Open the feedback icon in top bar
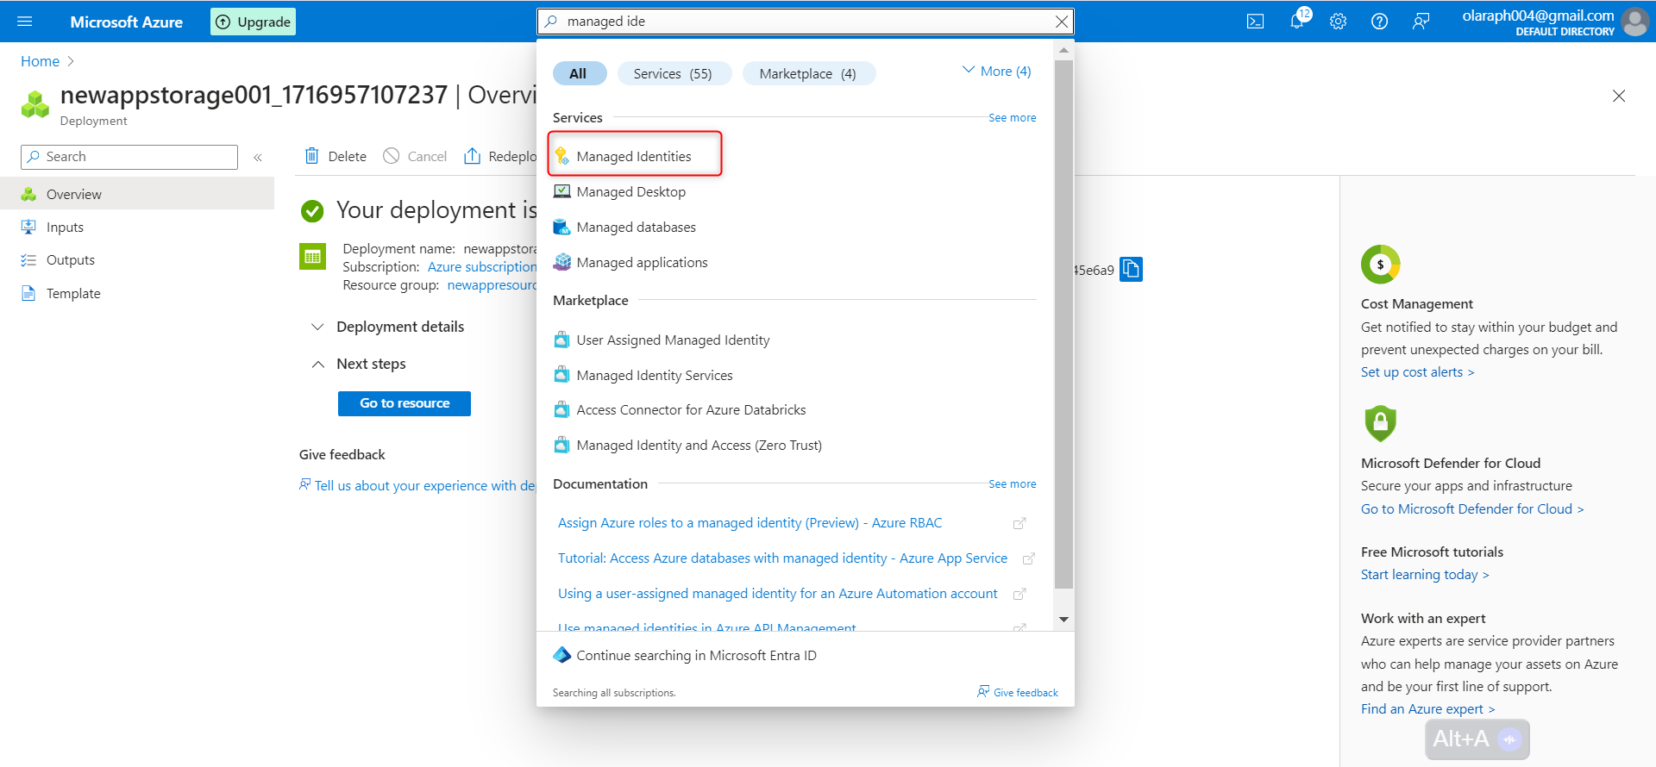 click(1421, 22)
